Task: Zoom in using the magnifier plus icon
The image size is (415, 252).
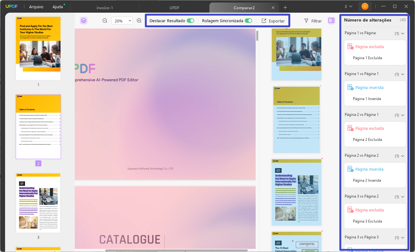Action: pyautogui.click(x=139, y=21)
